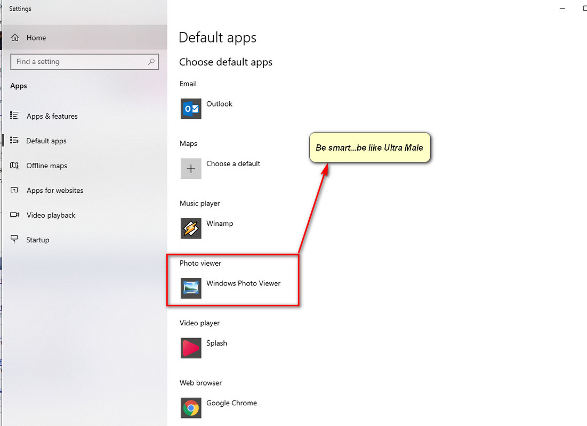
Task: Click the Offline maps map icon
Action: 14,165
